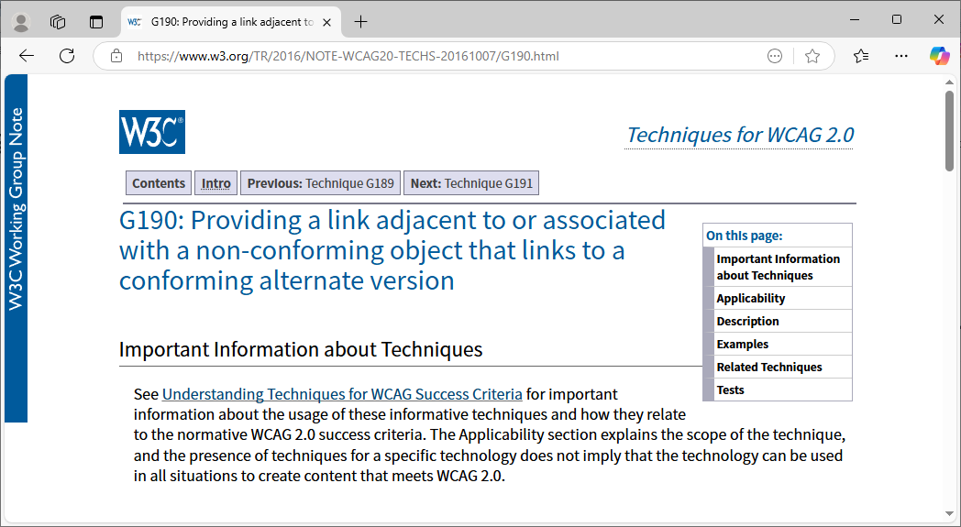Viewport: 961px width, 527px height.
Task: Click the vertical scrollbar thumb
Action: click(949, 130)
